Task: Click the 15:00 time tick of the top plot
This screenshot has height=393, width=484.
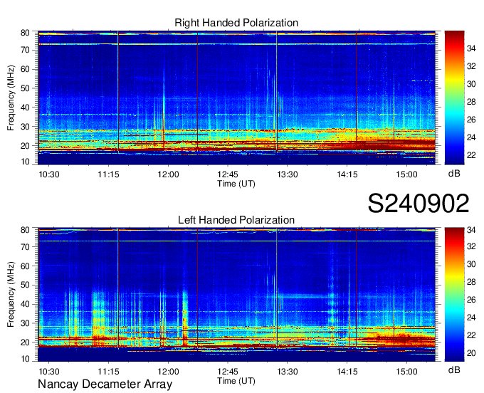Action: click(x=406, y=174)
